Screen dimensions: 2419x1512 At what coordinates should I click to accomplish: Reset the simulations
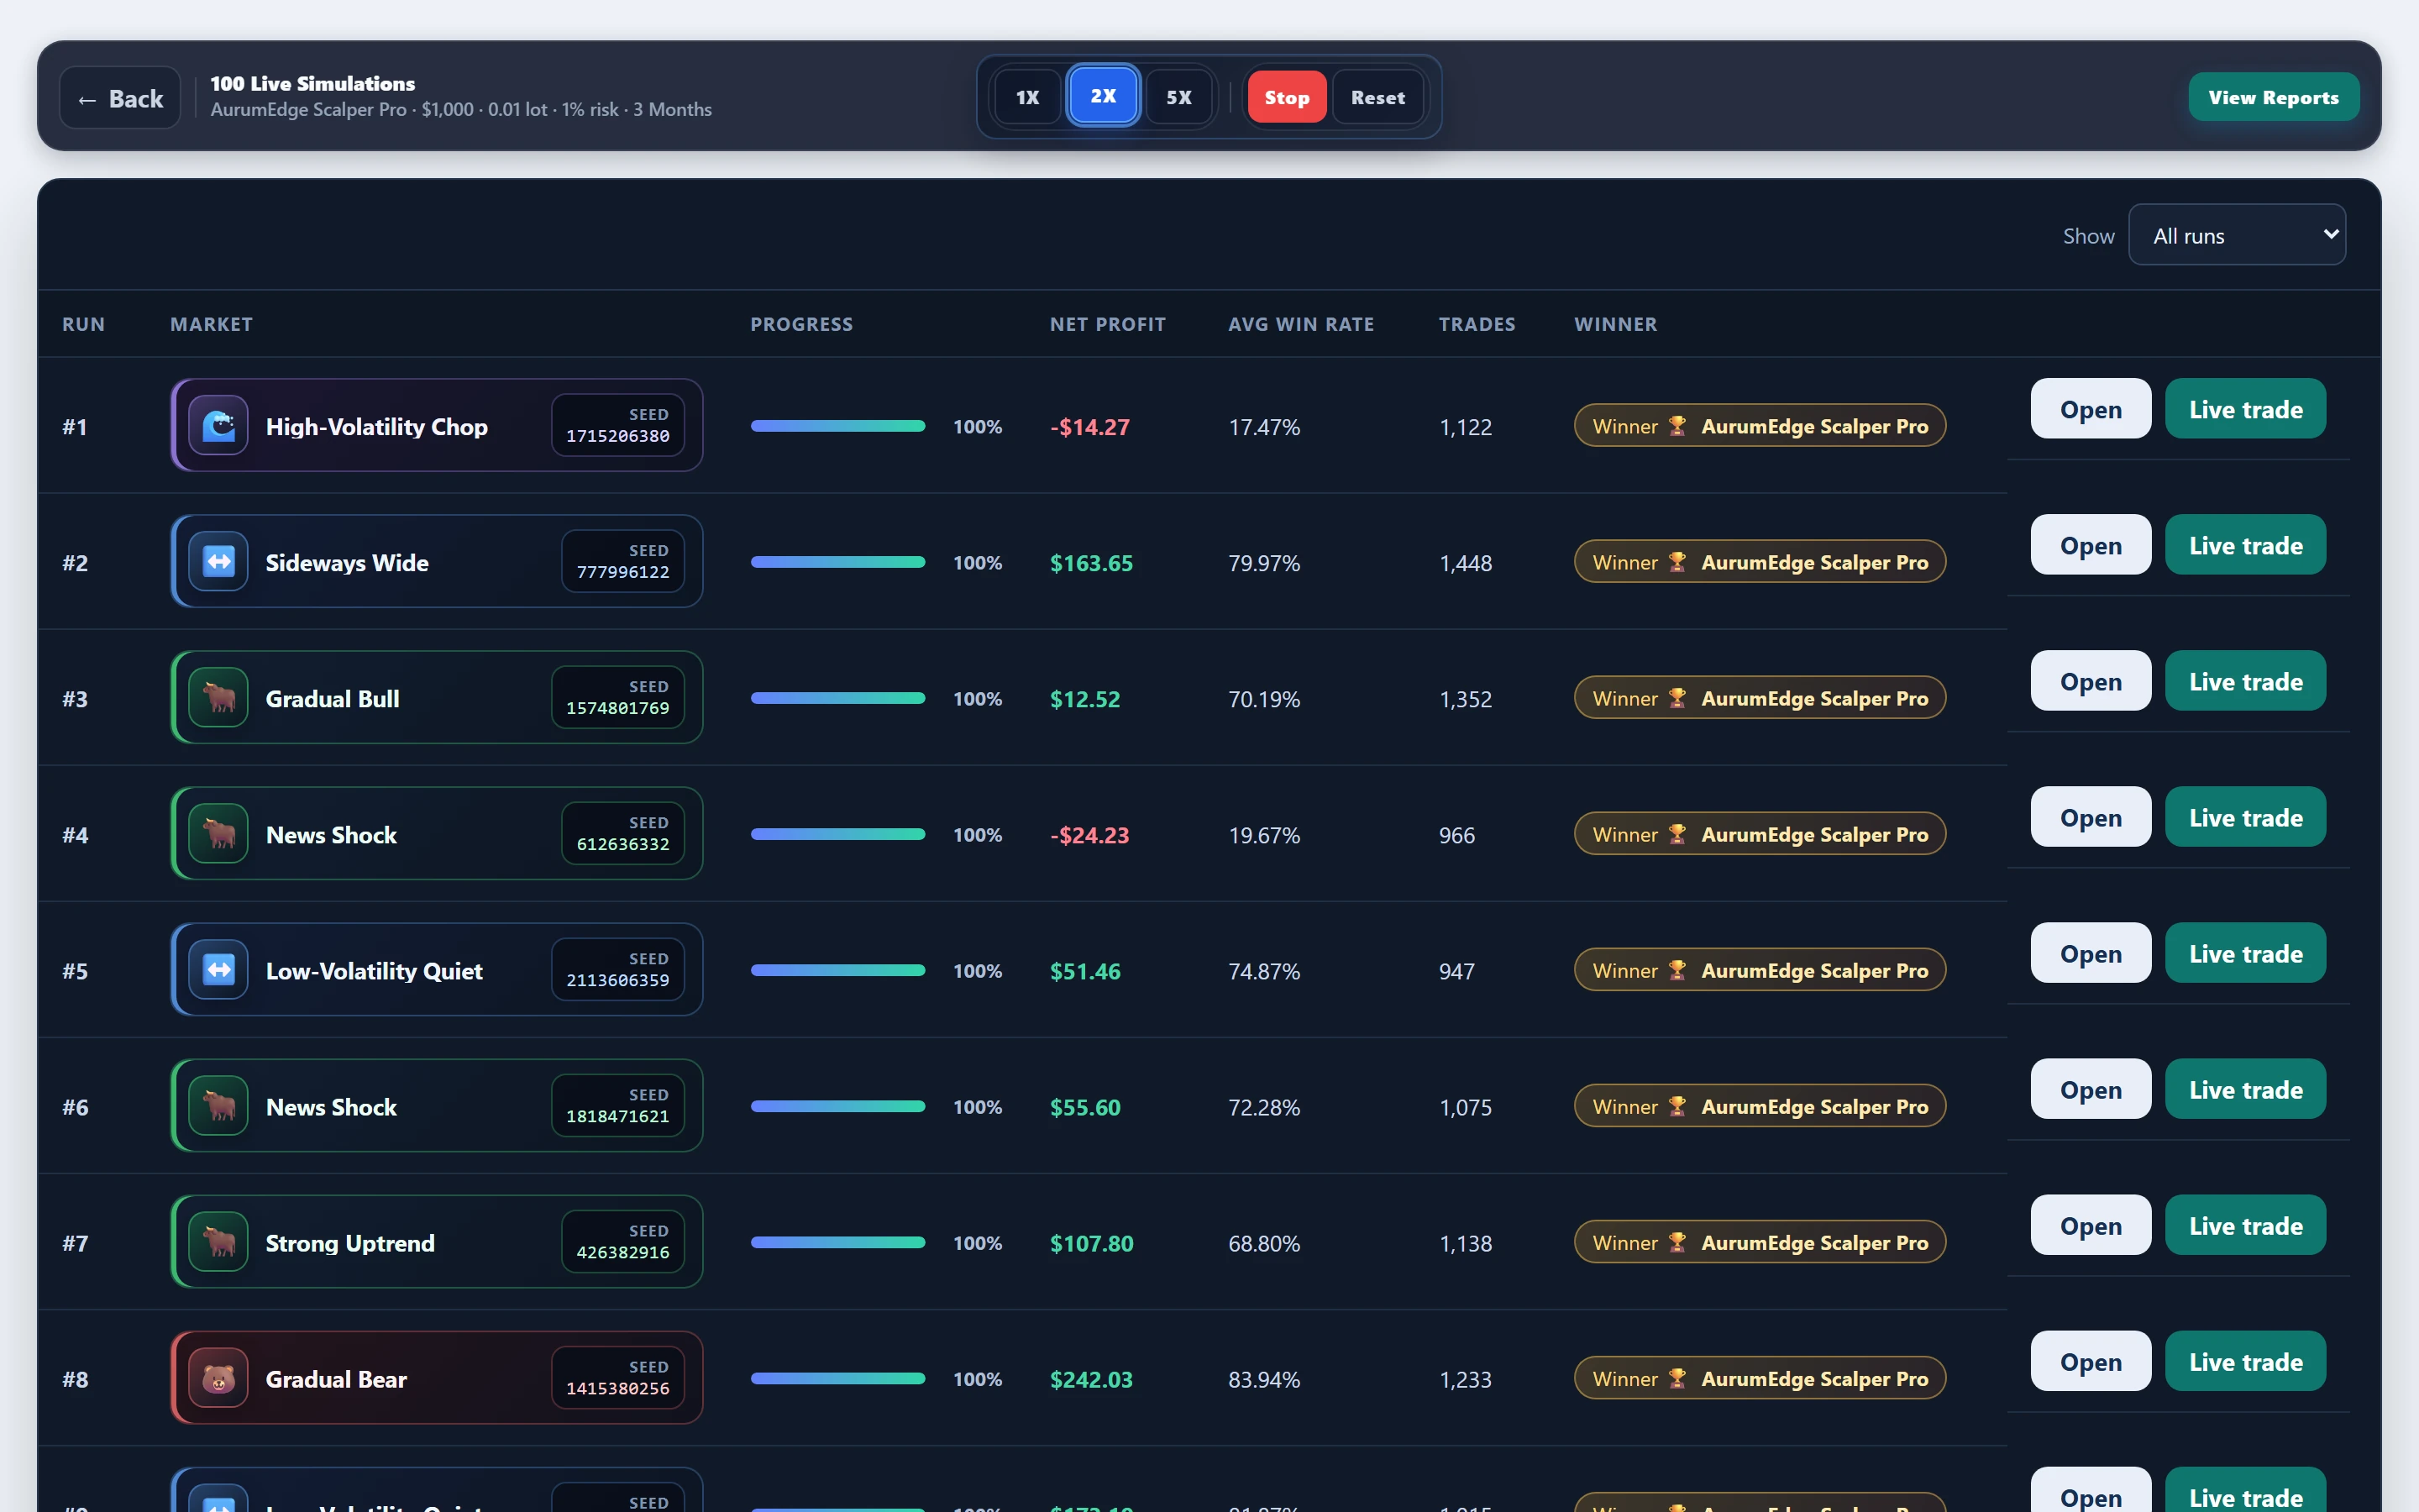click(x=1377, y=97)
